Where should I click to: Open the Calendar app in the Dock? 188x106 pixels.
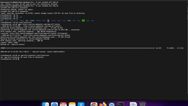[x=63, y=104]
